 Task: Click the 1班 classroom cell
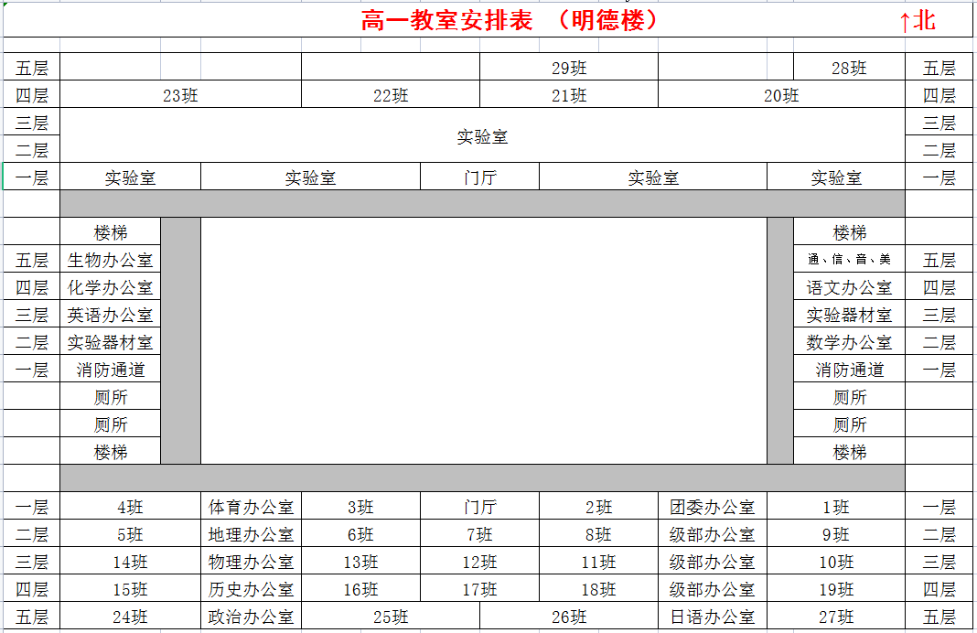pos(835,507)
